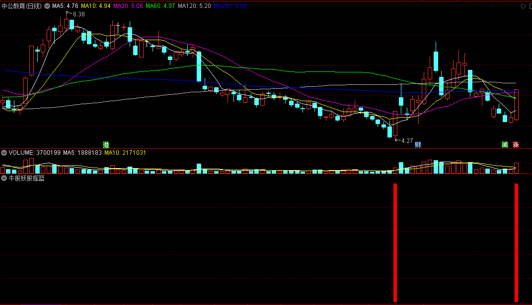The width and height of the screenshot is (532, 305).
Task: Select the MA60: 4.97 label
Action: pos(160,6)
